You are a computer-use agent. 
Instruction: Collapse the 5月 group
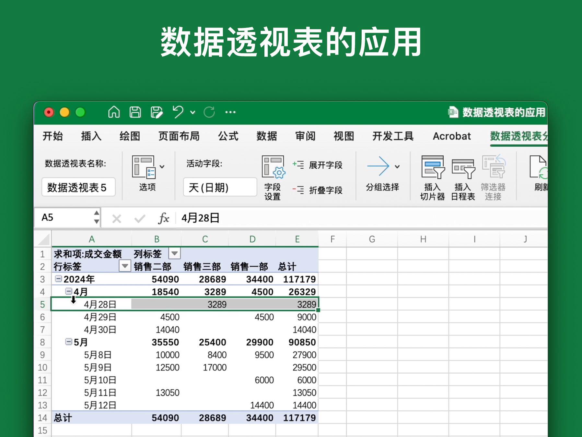[x=68, y=342]
